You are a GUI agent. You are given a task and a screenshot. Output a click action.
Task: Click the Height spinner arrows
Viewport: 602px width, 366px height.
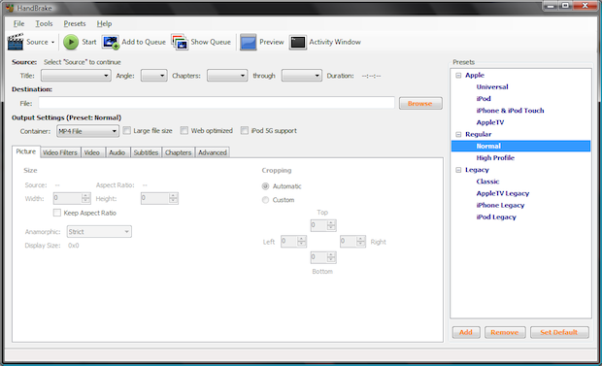(x=174, y=198)
